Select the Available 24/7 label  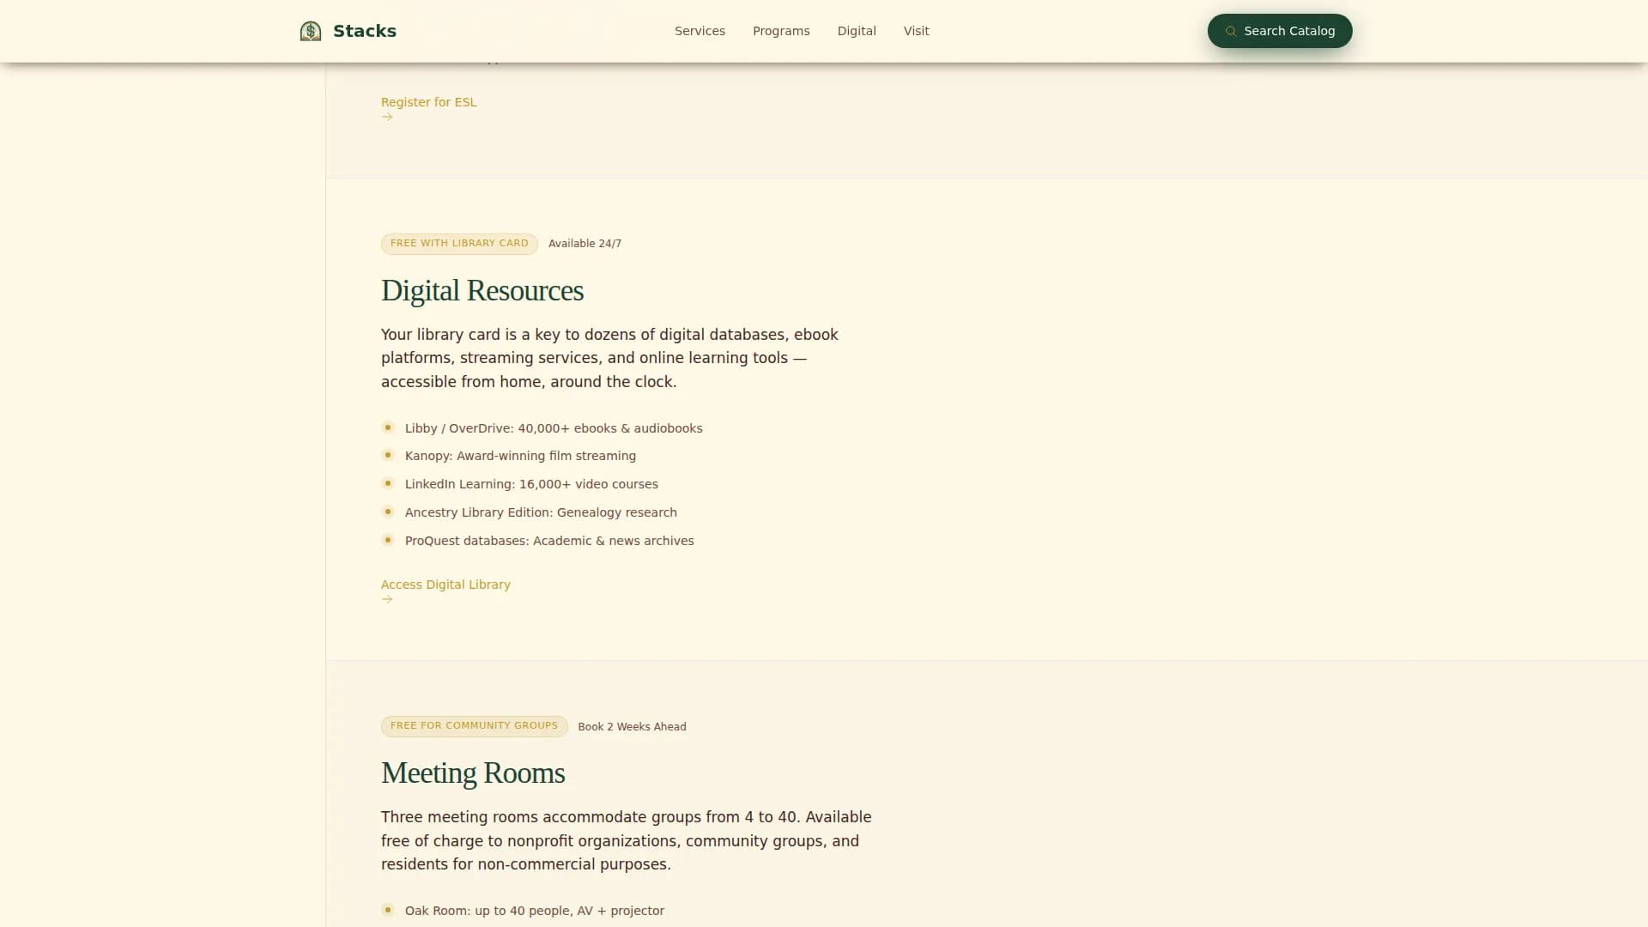[585, 244]
